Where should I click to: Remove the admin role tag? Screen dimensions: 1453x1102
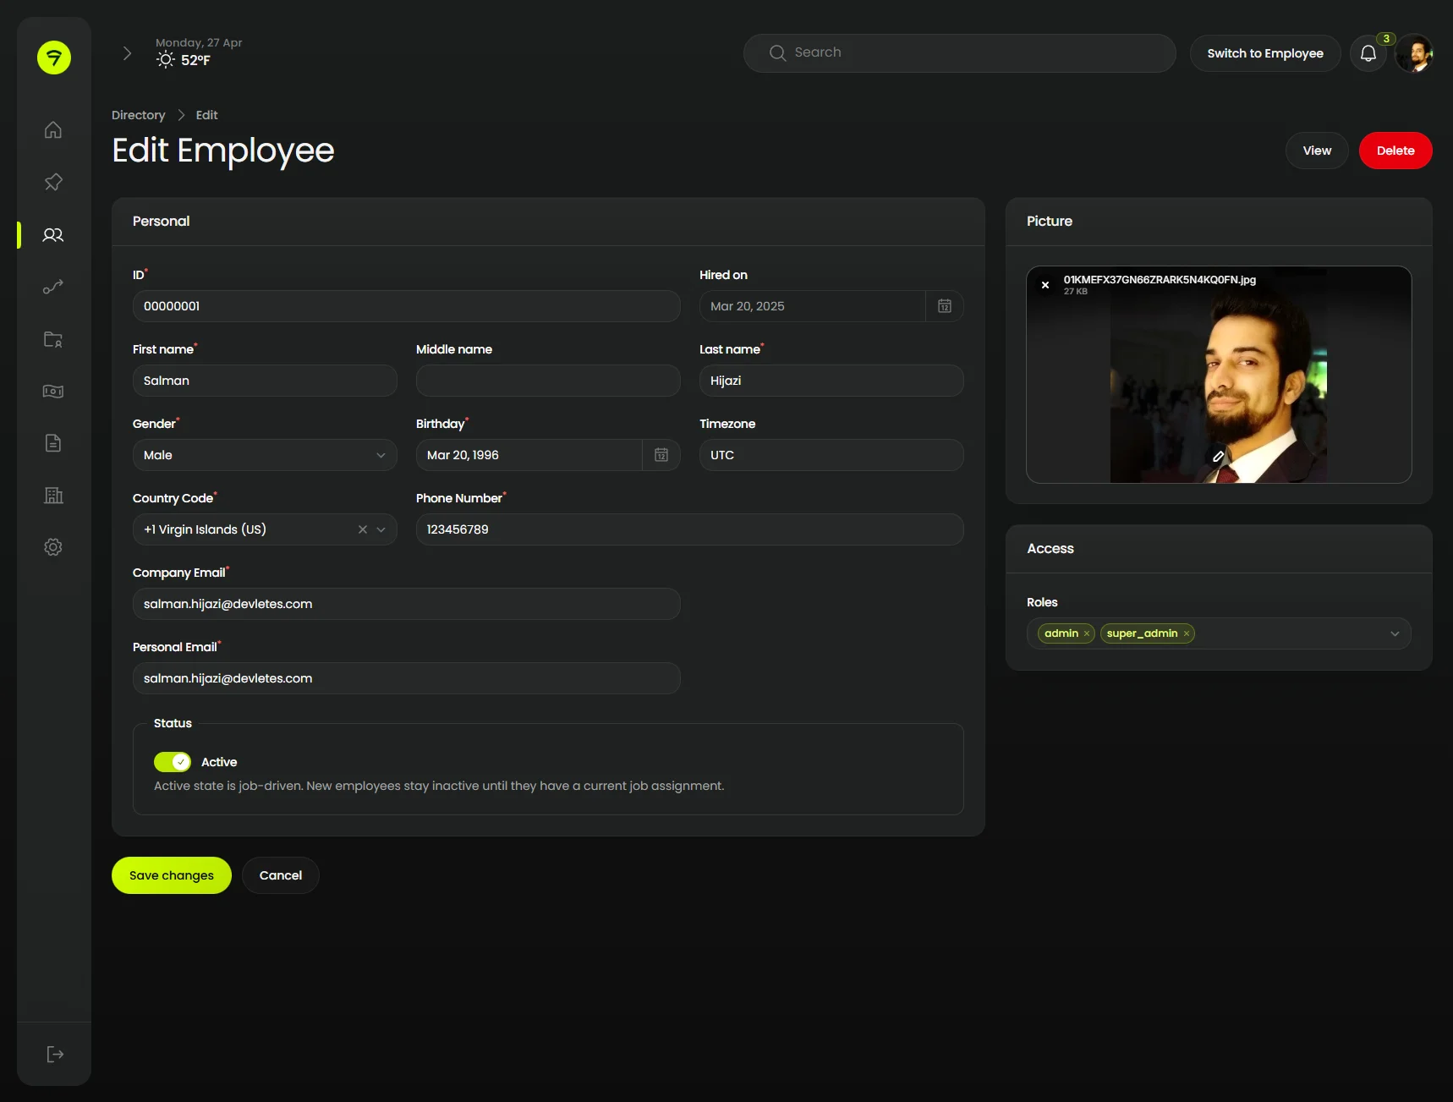tap(1087, 634)
